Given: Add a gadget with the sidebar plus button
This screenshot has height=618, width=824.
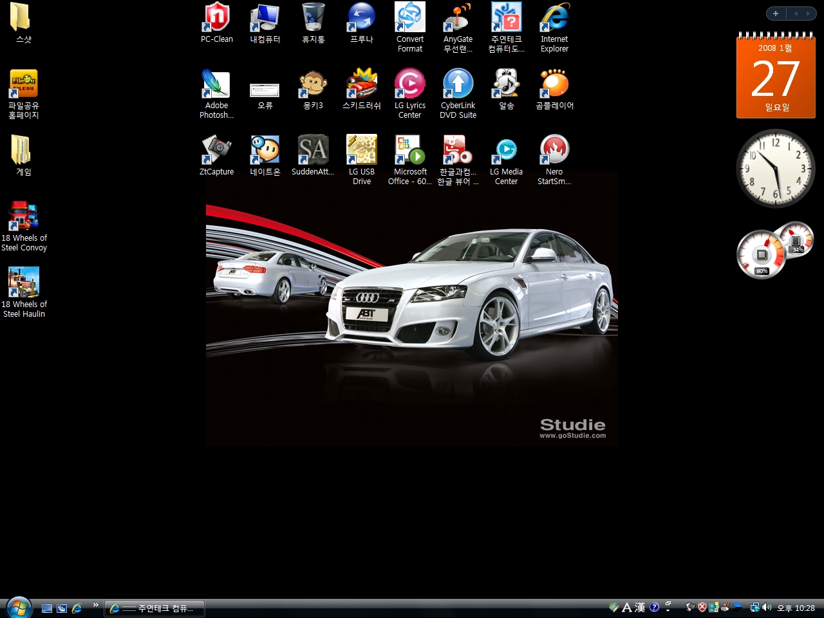Looking at the screenshot, I should [776, 14].
